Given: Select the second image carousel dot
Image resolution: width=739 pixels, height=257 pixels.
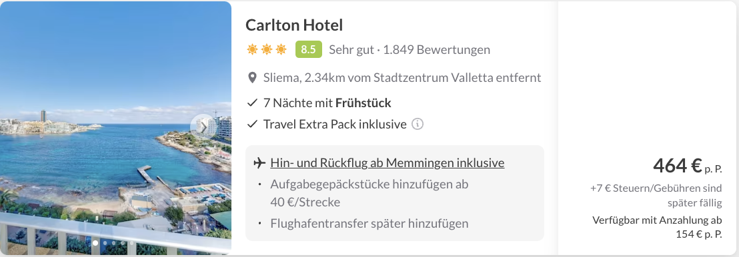Looking at the screenshot, I should (105, 243).
